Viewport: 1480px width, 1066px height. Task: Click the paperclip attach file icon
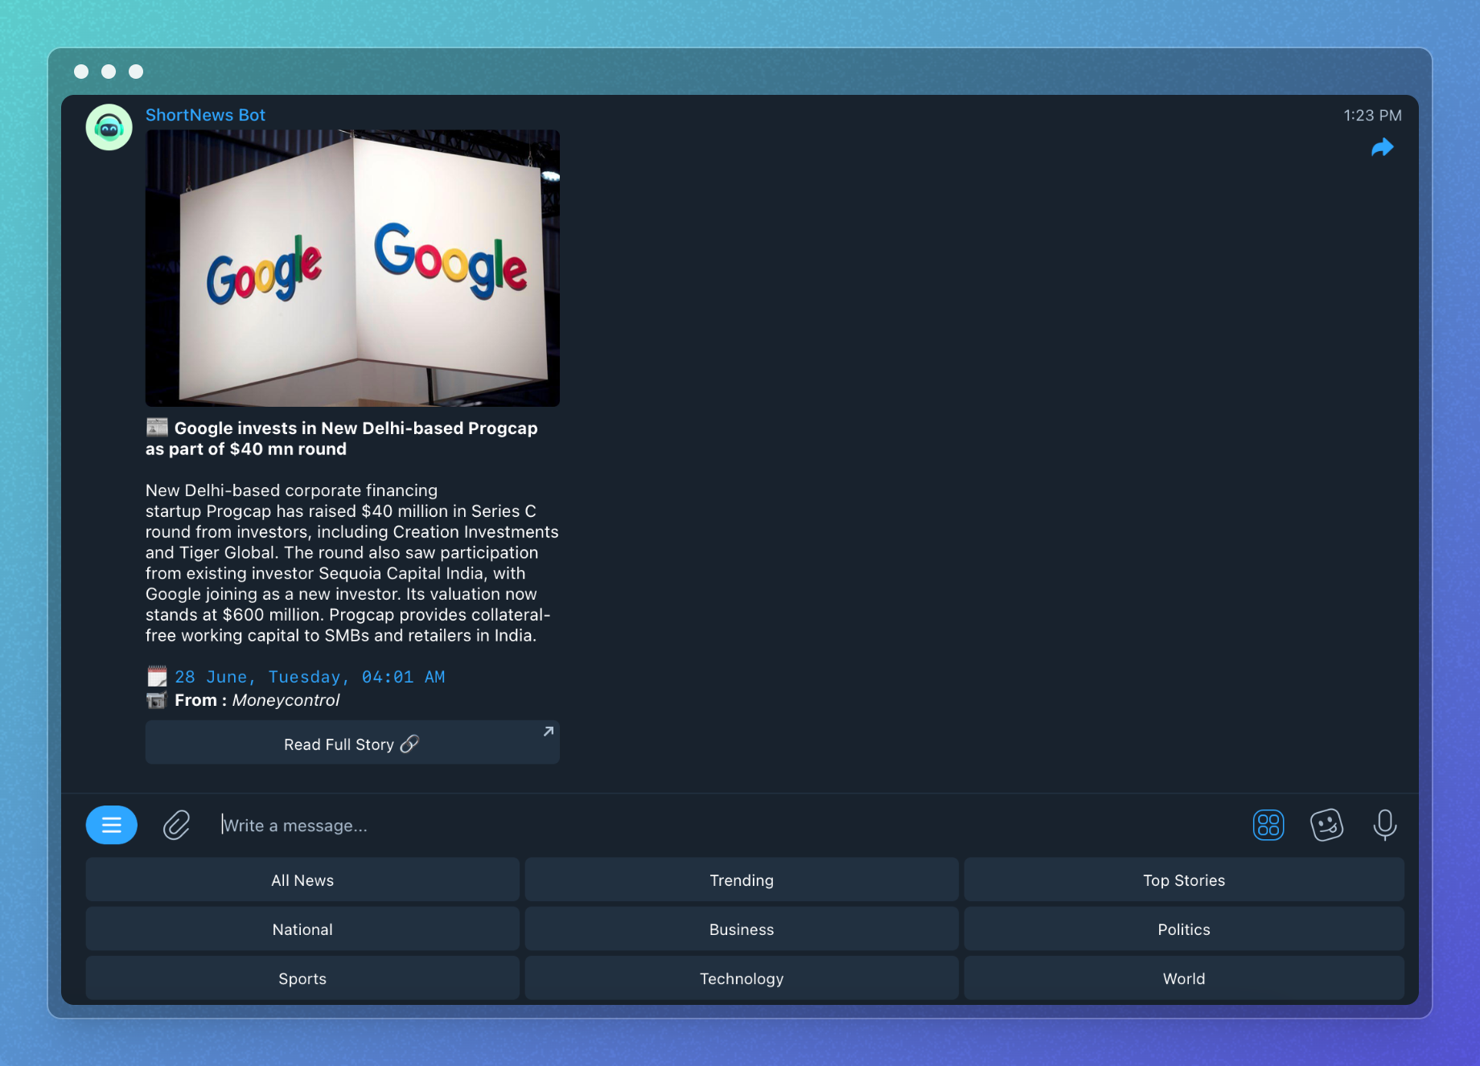[x=176, y=825]
